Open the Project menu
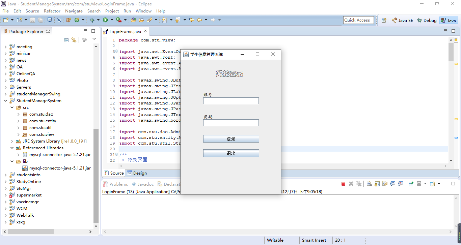The image size is (461, 245). coord(112,11)
